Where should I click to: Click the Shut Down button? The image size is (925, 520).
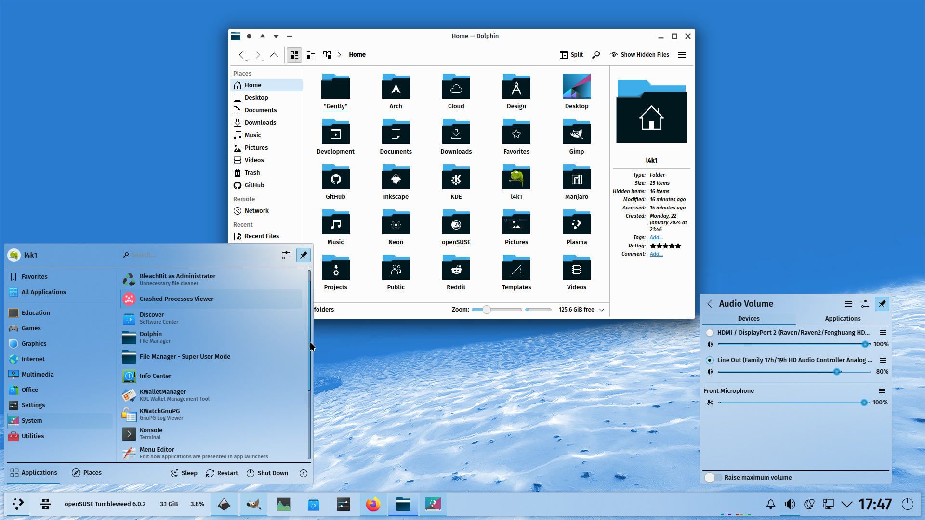[x=267, y=473]
